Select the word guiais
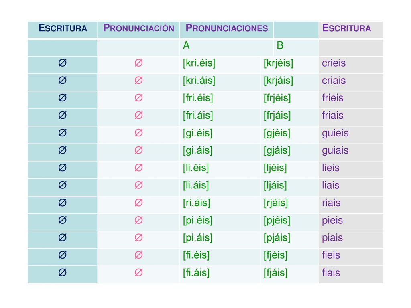 click(x=335, y=151)
